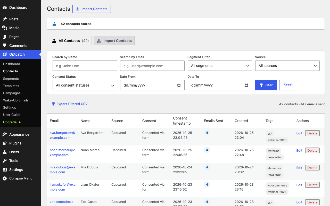Click the Appearance brush icon

click(x=5, y=134)
